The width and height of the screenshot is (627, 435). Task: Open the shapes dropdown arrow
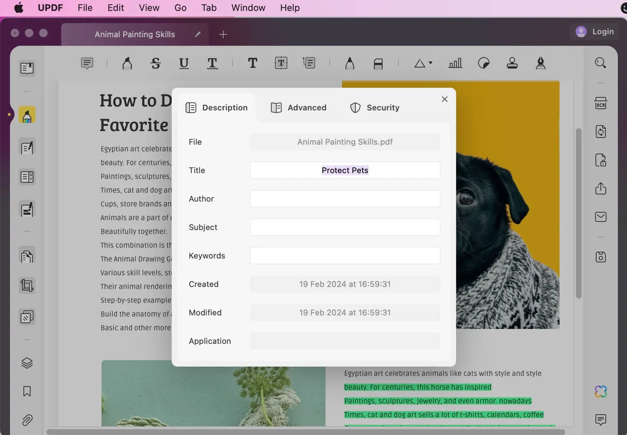pyautogui.click(x=430, y=63)
